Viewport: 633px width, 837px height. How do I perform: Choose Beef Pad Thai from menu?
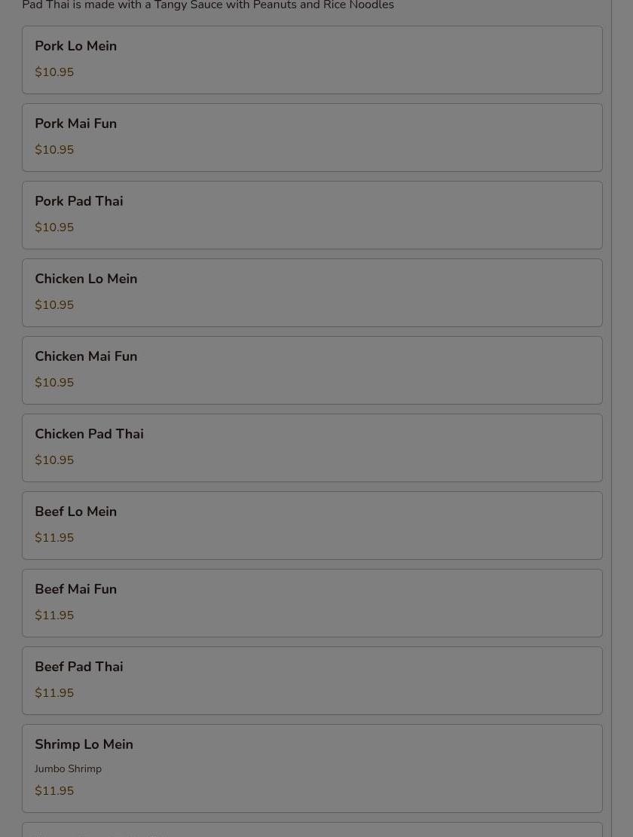pyautogui.click(x=312, y=680)
